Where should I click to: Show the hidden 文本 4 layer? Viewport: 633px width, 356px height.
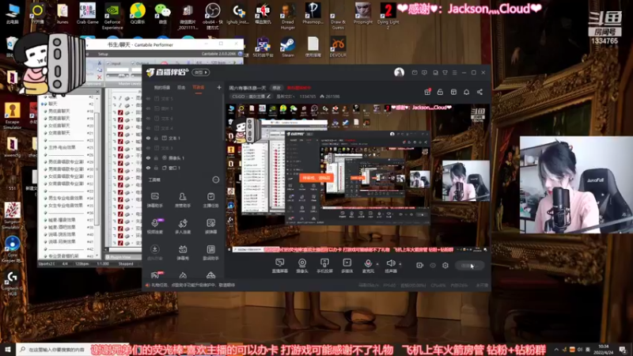(149, 128)
